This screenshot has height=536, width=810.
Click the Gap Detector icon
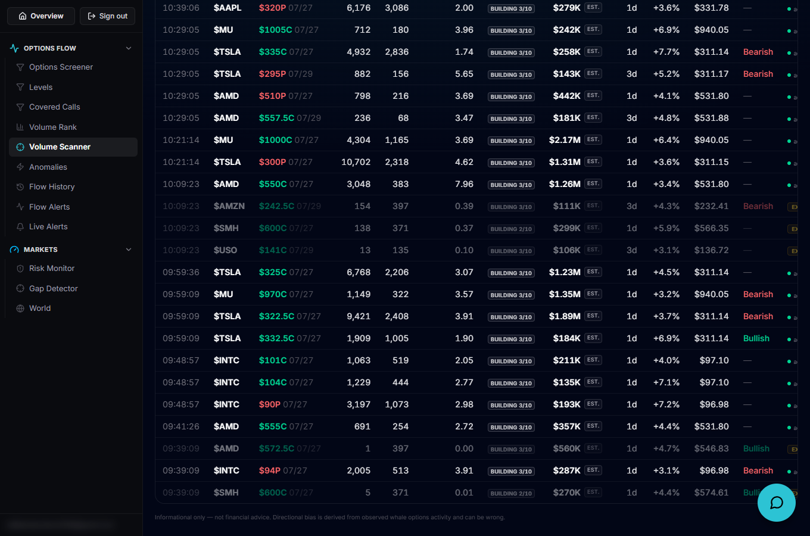point(20,289)
